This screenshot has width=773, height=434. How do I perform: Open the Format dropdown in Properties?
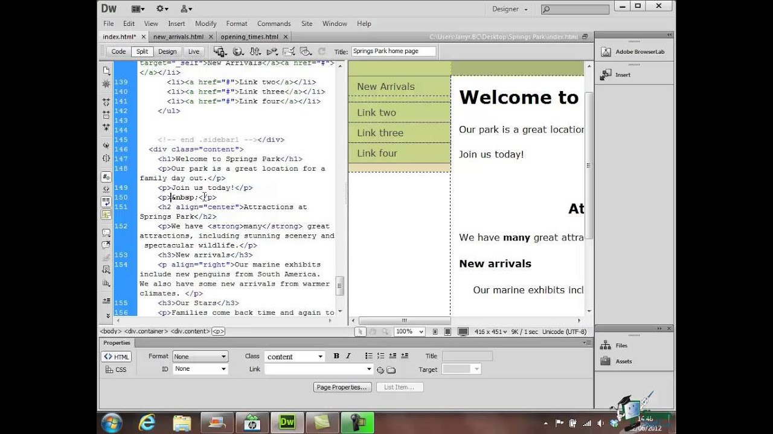click(x=200, y=356)
